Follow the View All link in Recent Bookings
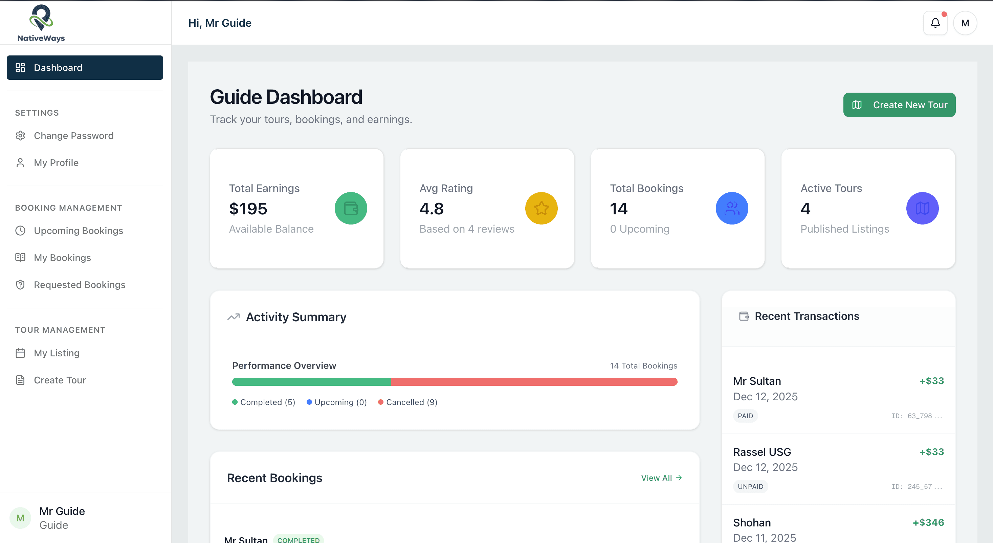 pos(661,478)
